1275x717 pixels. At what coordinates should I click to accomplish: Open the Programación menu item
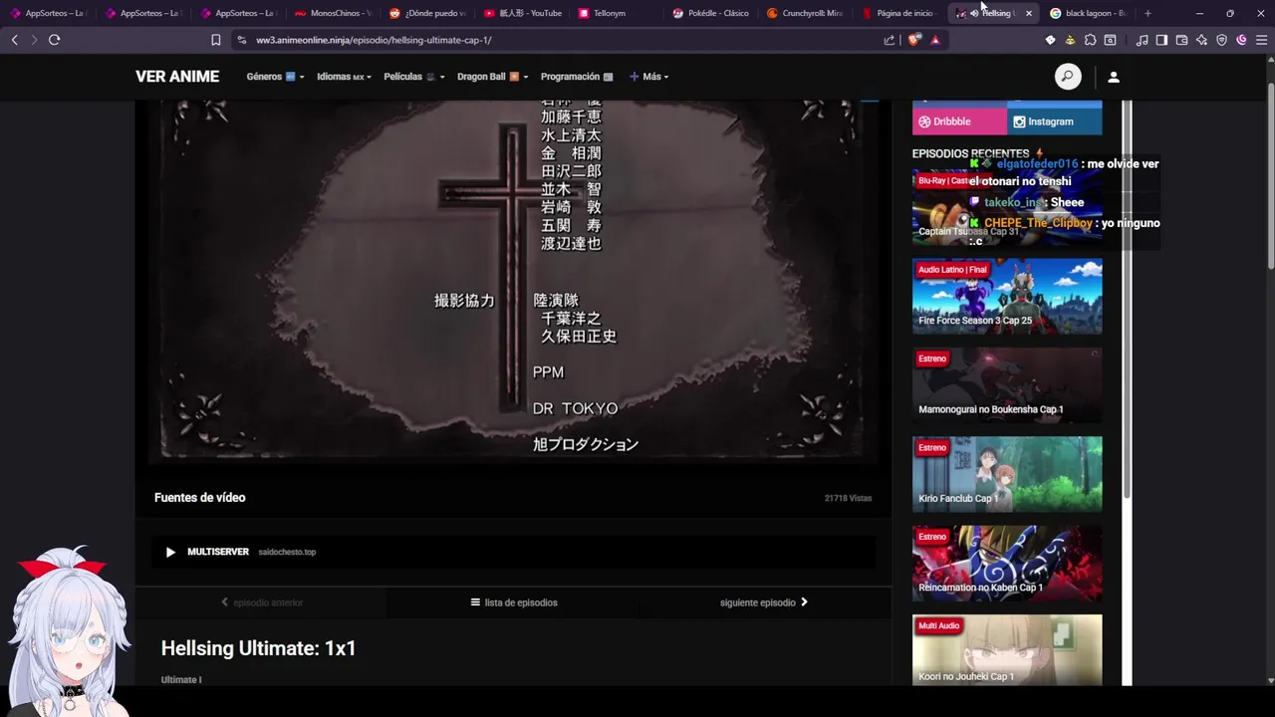577,77
